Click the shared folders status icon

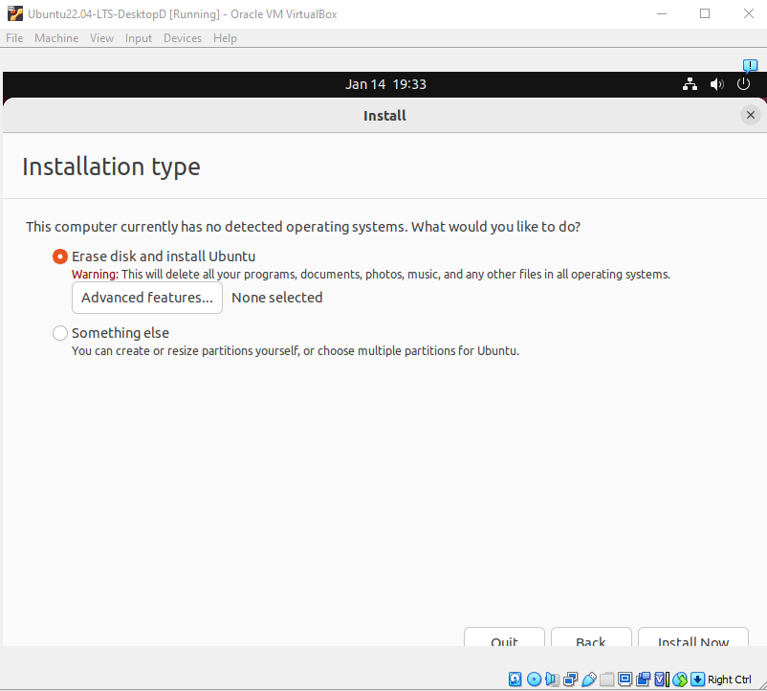(x=607, y=680)
